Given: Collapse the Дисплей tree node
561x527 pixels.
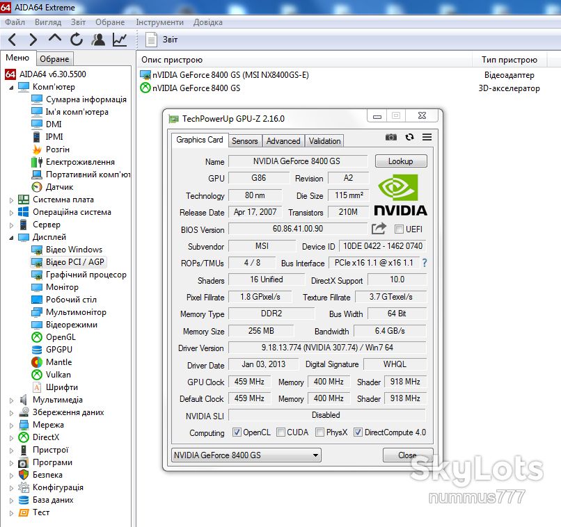Looking at the screenshot, I should point(11,237).
